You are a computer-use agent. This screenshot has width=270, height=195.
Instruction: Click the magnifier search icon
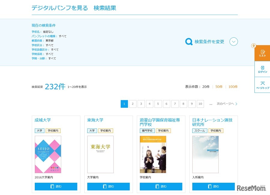[x=189, y=42]
